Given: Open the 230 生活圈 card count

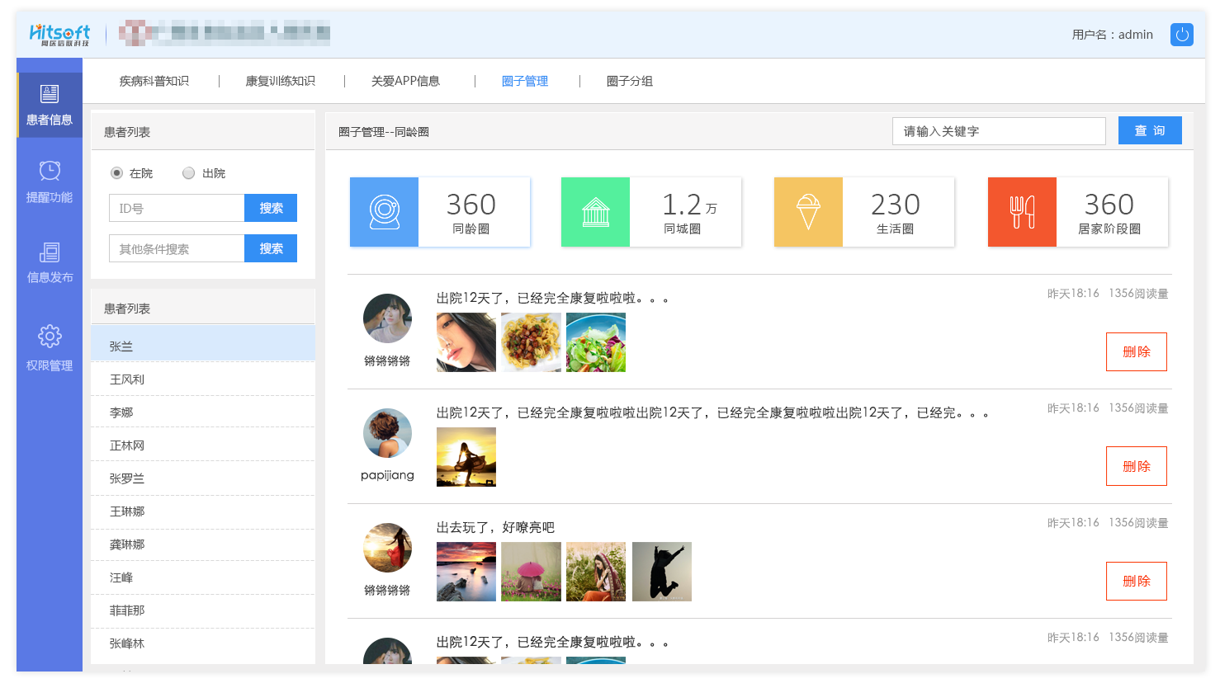Looking at the screenshot, I should pos(896,204).
